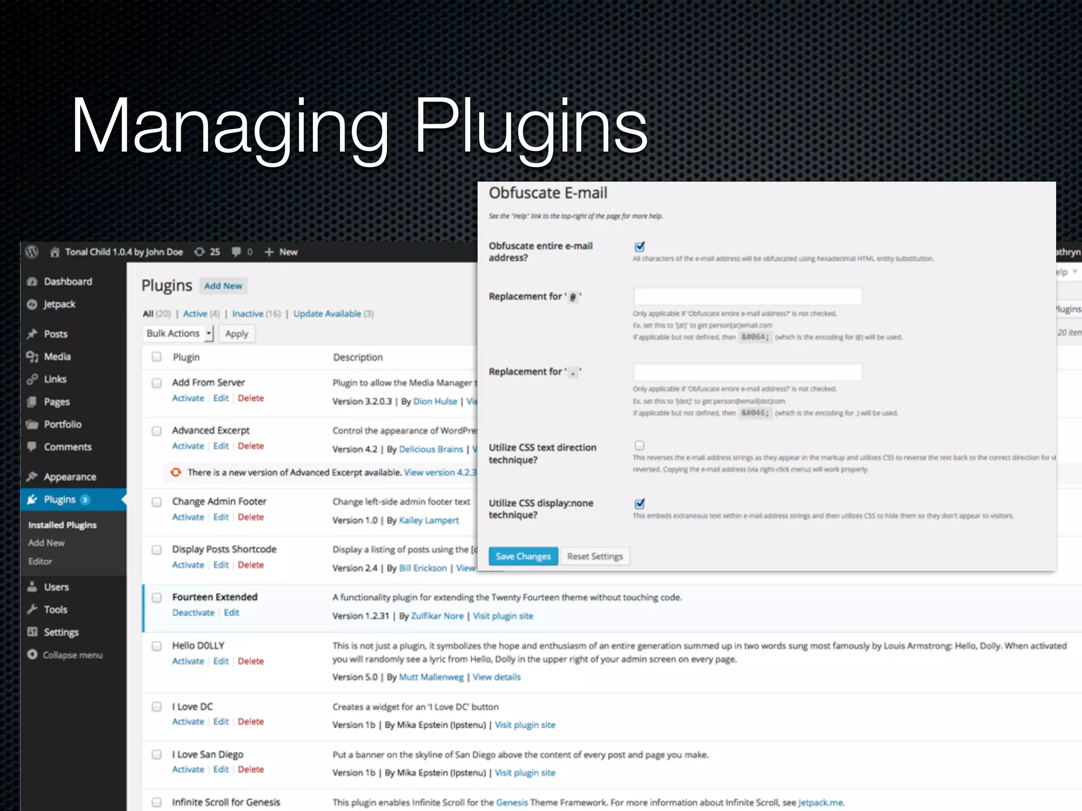The width and height of the screenshot is (1082, 811).
Task: Click the Jetpack sidebar icon
Action: click(32, 304)
